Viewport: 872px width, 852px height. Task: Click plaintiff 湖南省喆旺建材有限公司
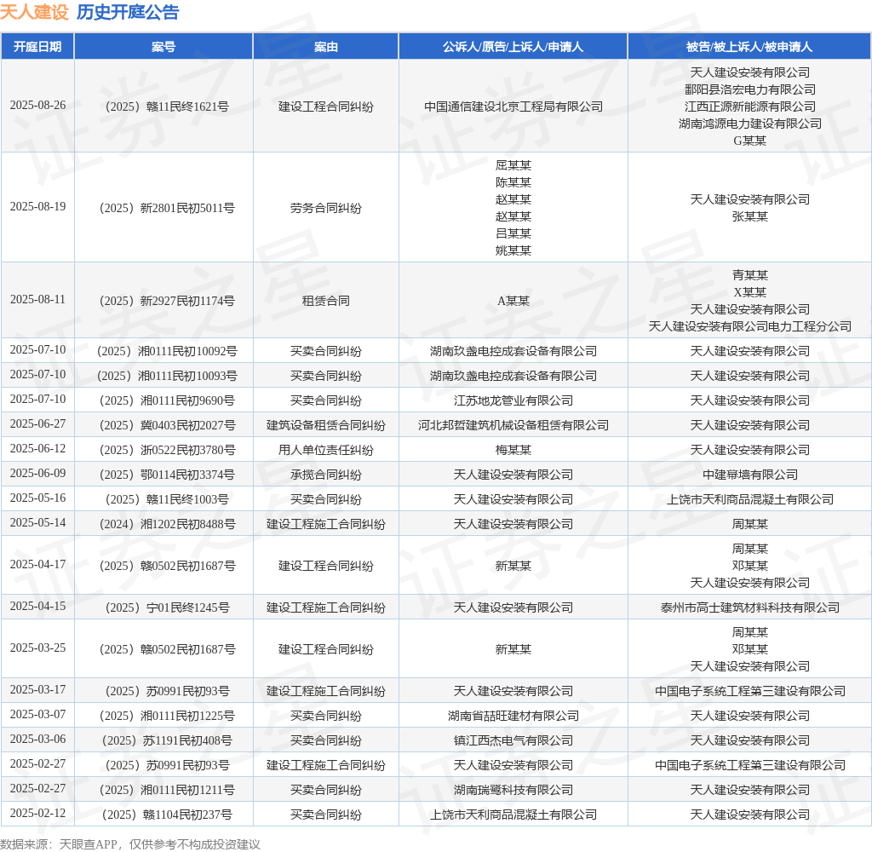point(513,716)
